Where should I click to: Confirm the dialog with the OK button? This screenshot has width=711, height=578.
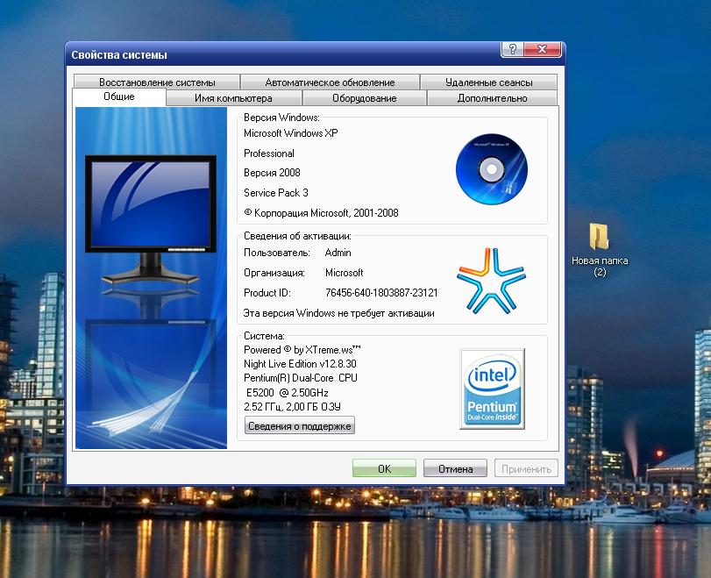pyautogui.click(x=384, y=468)
